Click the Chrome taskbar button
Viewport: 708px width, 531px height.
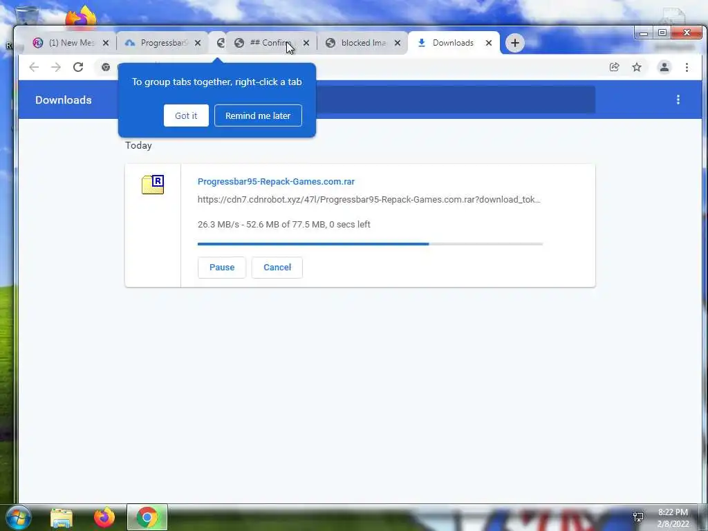pyautogui.click(x=147, y=517)
